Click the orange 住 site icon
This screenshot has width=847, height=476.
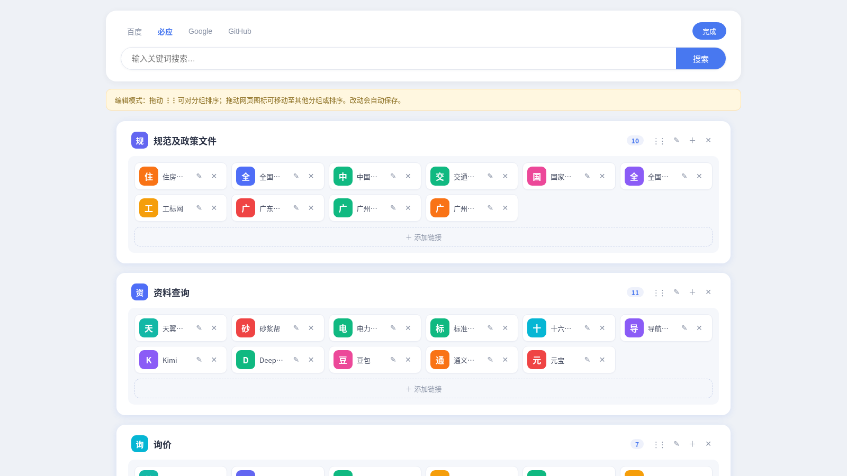coord(149,176)
